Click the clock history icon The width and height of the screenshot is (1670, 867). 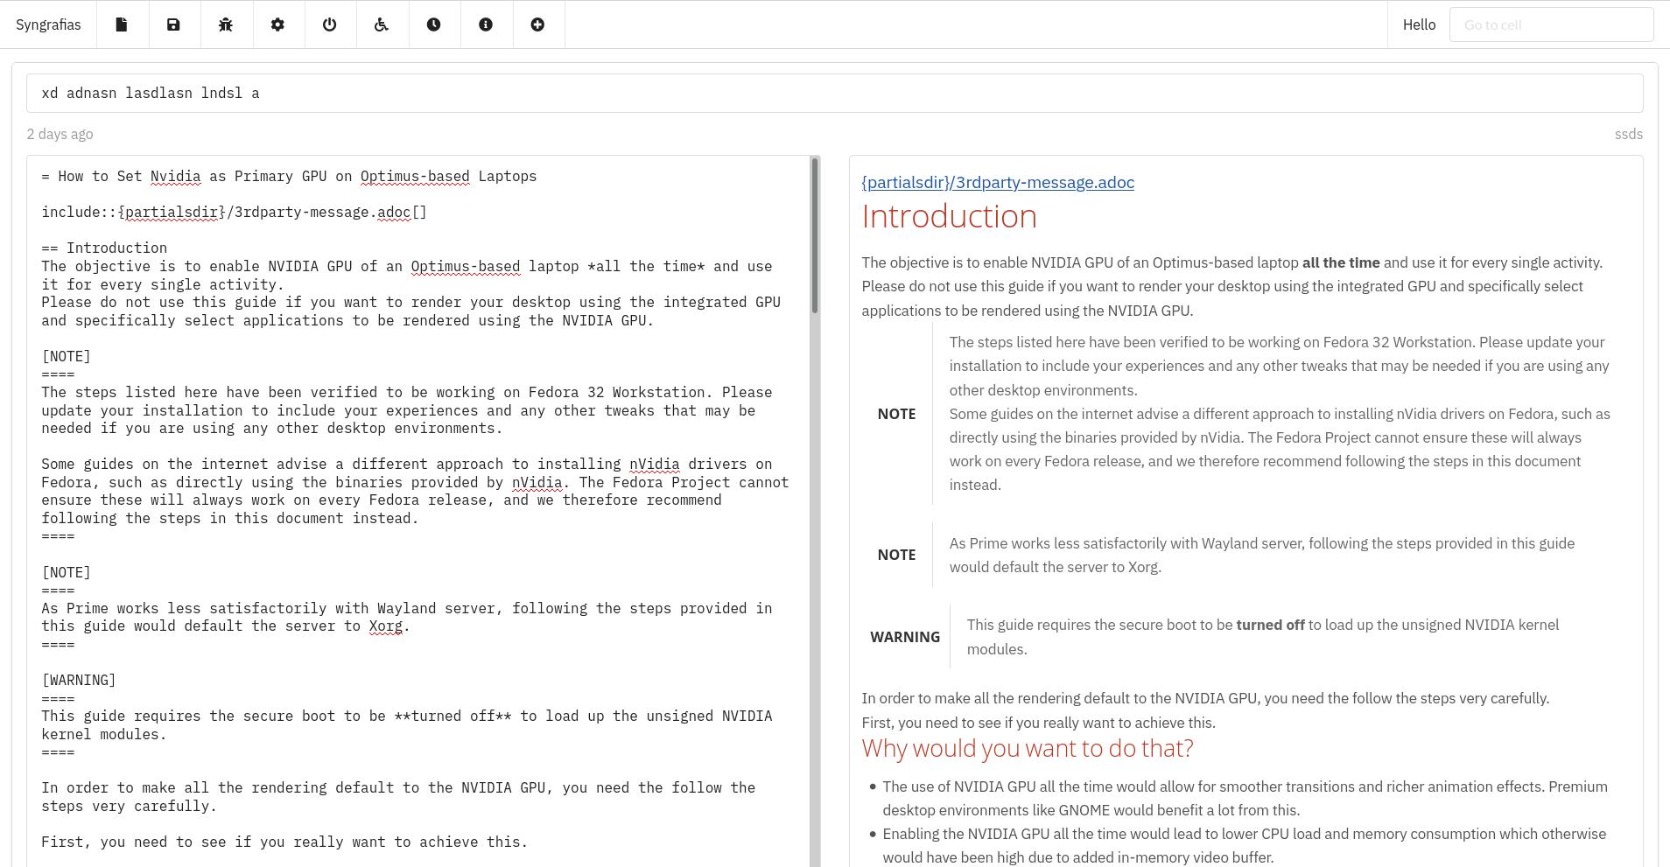433,24
